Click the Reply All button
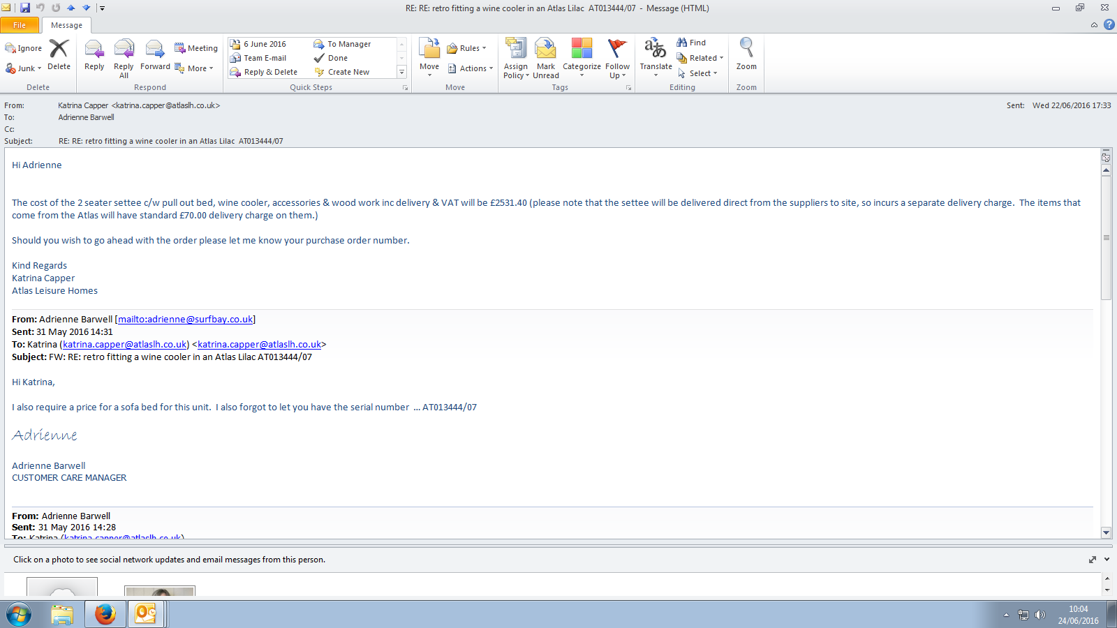Viewport: 1117px width, 628px height. [x=124, y=58]
